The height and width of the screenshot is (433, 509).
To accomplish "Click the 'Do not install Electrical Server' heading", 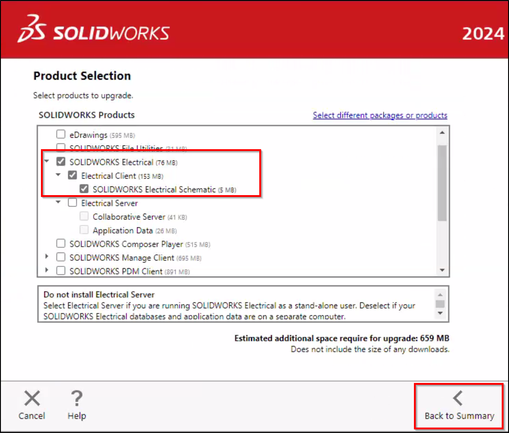I will pos(99,294).
